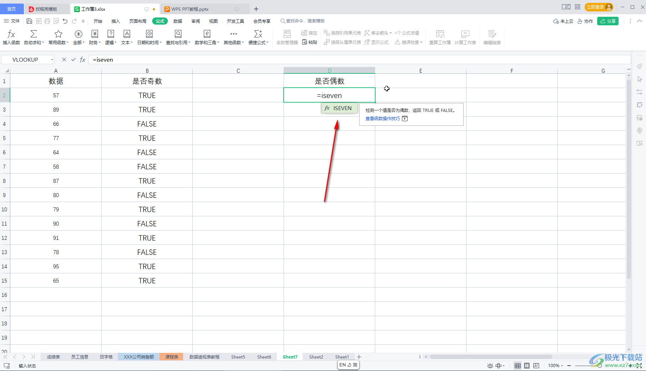The height and width of the screenshot is (371, 646).
Task: Open the Other Functions (其他函数) icon
Action: tap(234, 37)
